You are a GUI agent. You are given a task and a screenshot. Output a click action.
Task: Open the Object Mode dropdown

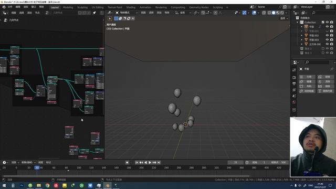127,13
